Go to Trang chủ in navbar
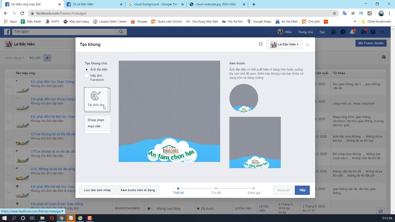Viewport: 395px width, 222px height. (x=306, y=32)
